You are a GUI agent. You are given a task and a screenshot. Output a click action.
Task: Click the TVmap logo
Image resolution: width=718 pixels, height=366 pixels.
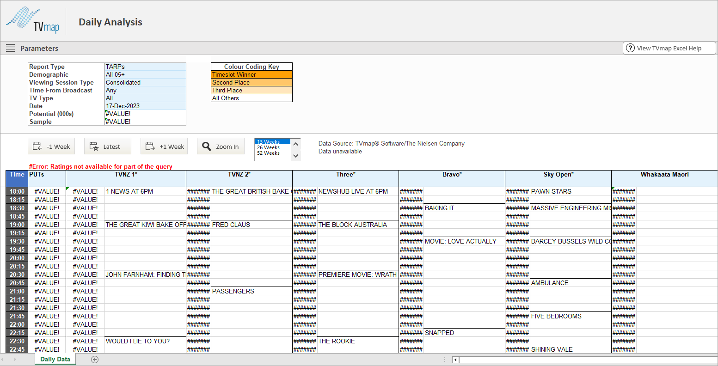pos(32,20)
